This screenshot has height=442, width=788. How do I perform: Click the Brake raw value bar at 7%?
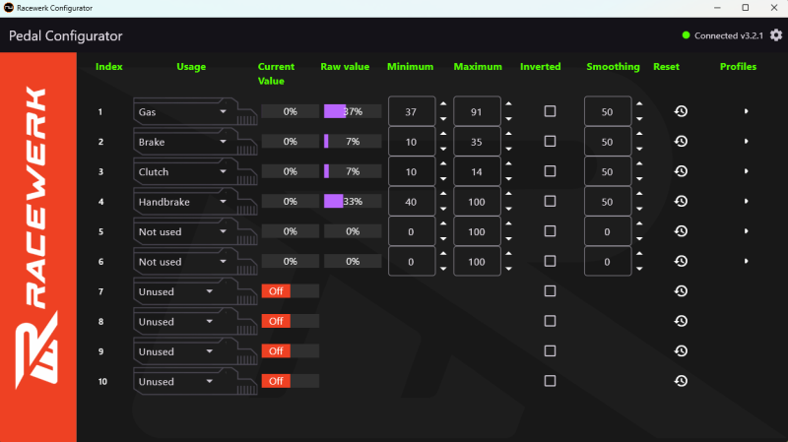[353, 142]
